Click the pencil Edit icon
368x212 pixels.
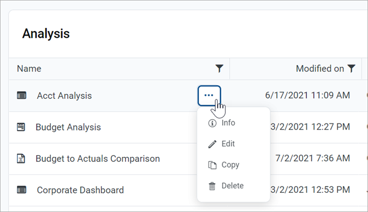pos(212,144)
